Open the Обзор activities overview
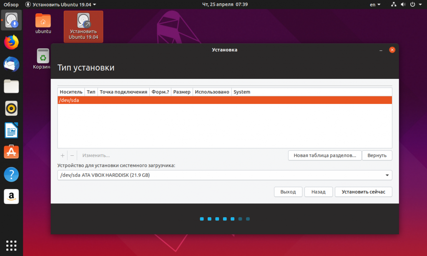Image resolution: width=427 pixels, height=256 pixels. [x=11, y=4]
